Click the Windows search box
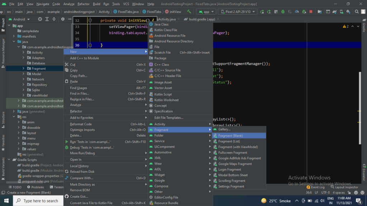The width and height of the screenshot is (367, 206). click(x=38, y=201)
